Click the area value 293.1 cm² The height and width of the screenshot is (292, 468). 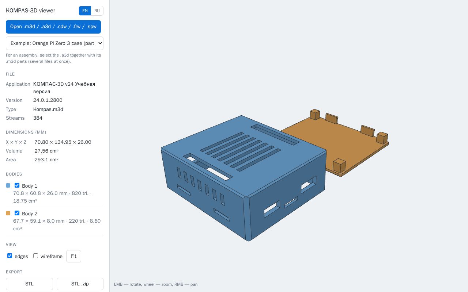[46, 160]
